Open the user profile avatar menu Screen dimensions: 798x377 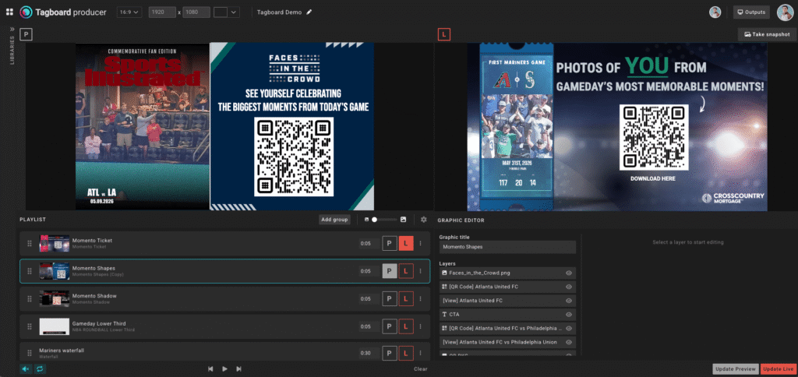tap(785, 12)
